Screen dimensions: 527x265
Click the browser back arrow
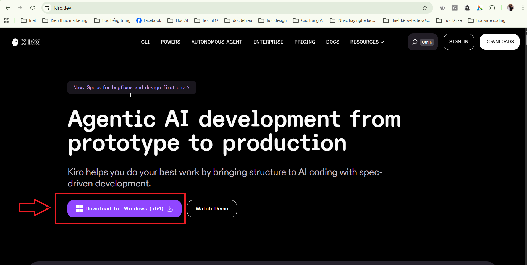click(8, 8)
